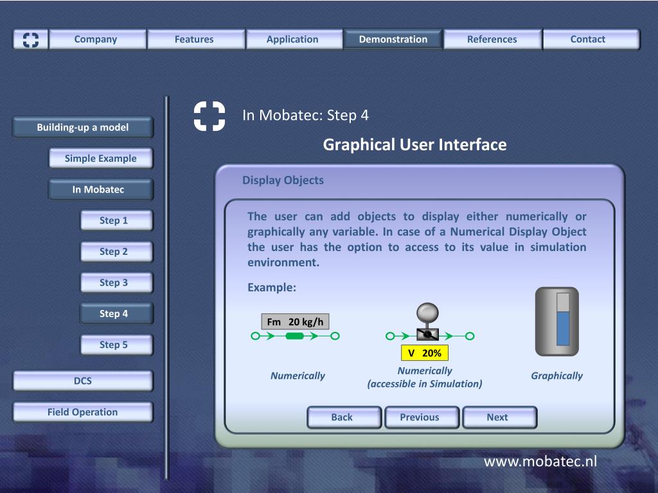Screen dimensions: 658x493
Task: Open the Field Operation section
Action: [x=83, y=412]
